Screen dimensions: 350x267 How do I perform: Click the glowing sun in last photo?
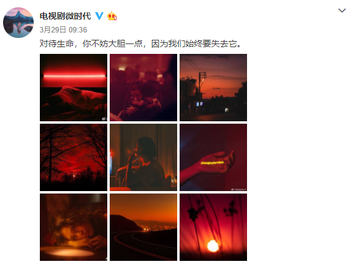coord(213,246)
